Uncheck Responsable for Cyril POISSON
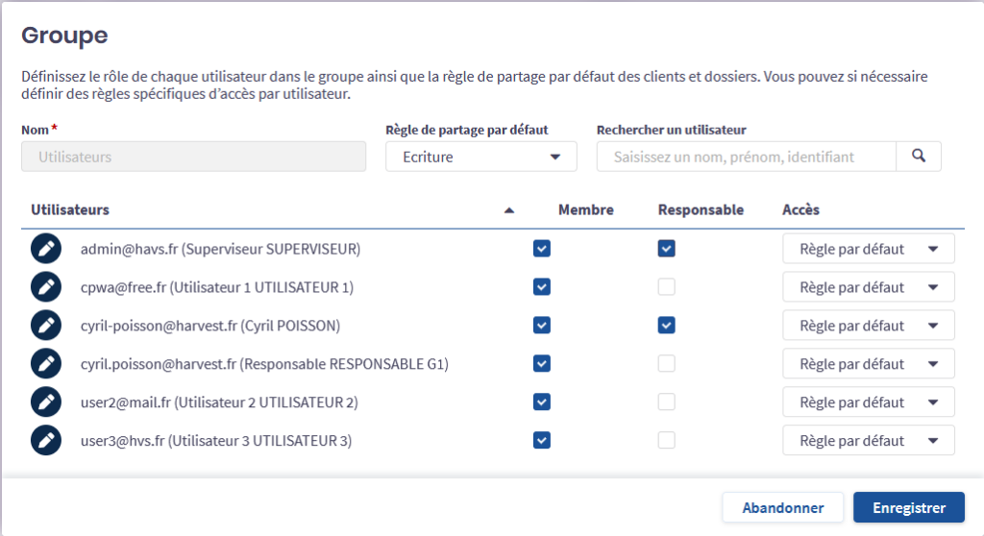 tap(666, 326)
